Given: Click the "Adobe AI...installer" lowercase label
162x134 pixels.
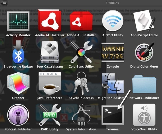Looking at the screenshot, I should tap(81, 35).
